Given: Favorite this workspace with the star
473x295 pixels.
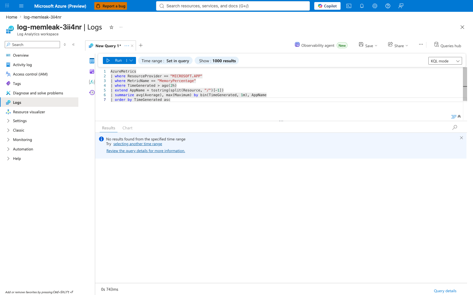Looking at the screenshot, I should 111,27.
